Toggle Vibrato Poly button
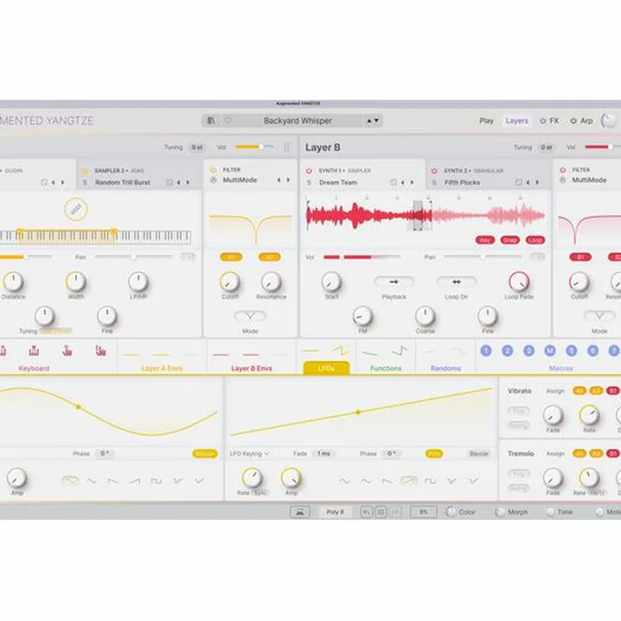Screen dimensions: 621x621 518,411
